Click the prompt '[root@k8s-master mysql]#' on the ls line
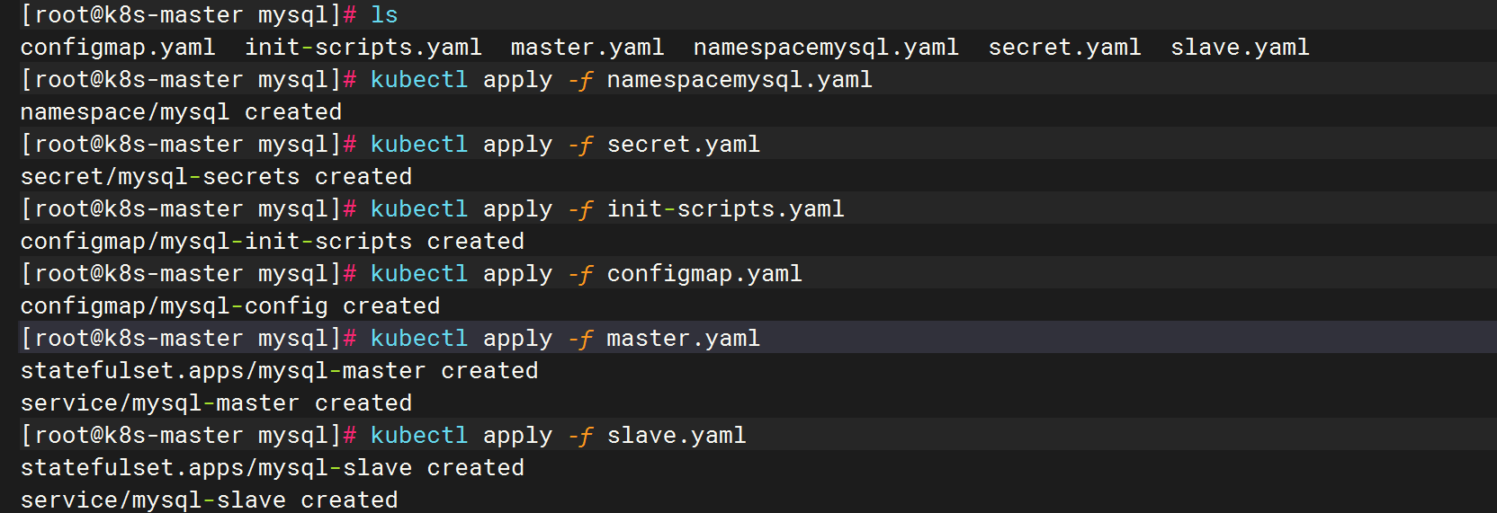This screenshot has width=1497, height=513. point(188,15)
